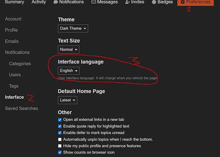The image size is (220, 157).
Task: Open Categories preferences in sidebar
Action: (x=20, y=64)
